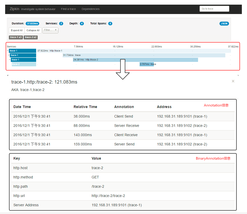Click the 30.258ms timeline label

point(195,47)
